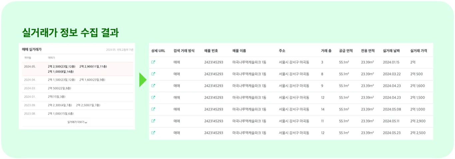Screen dimensions: 455x159
Task: Click the 실거래 가격 column header
Action: pyautogui.click(x=419, y=51)
